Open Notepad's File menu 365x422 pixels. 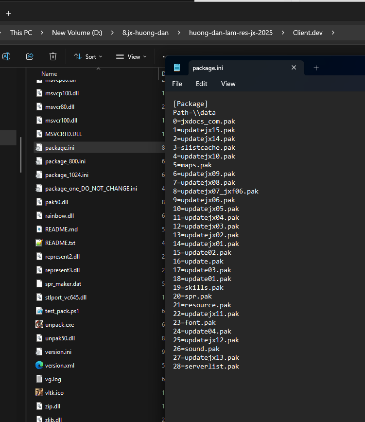coord(177,84)
